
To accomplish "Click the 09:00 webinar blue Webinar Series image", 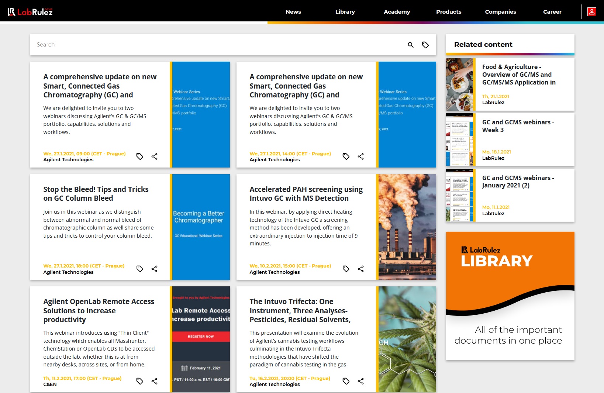I will (201, 114).
